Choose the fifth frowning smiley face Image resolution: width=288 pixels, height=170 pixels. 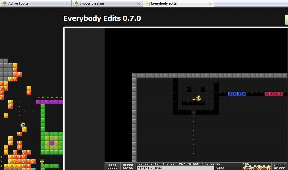point(264,168)
